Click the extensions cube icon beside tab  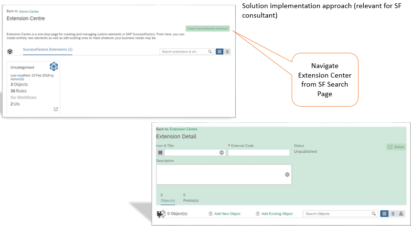tap(10, 51)
